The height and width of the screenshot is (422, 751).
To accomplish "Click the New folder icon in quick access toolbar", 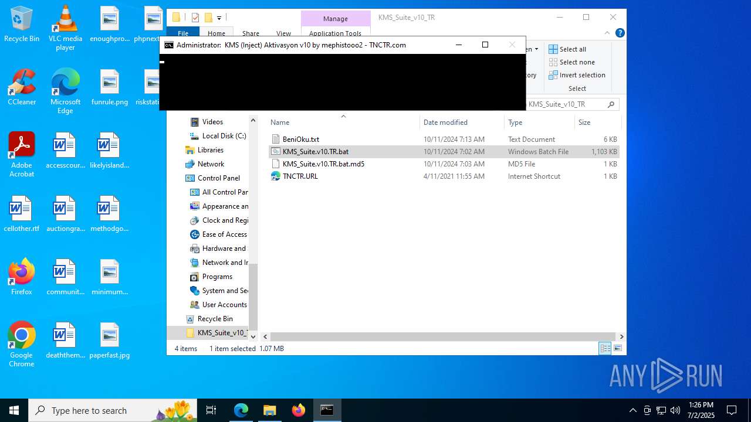I will (208, 18).
